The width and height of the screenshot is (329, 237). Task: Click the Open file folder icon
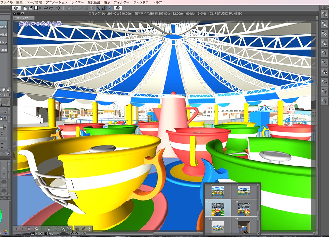(30, 8)
